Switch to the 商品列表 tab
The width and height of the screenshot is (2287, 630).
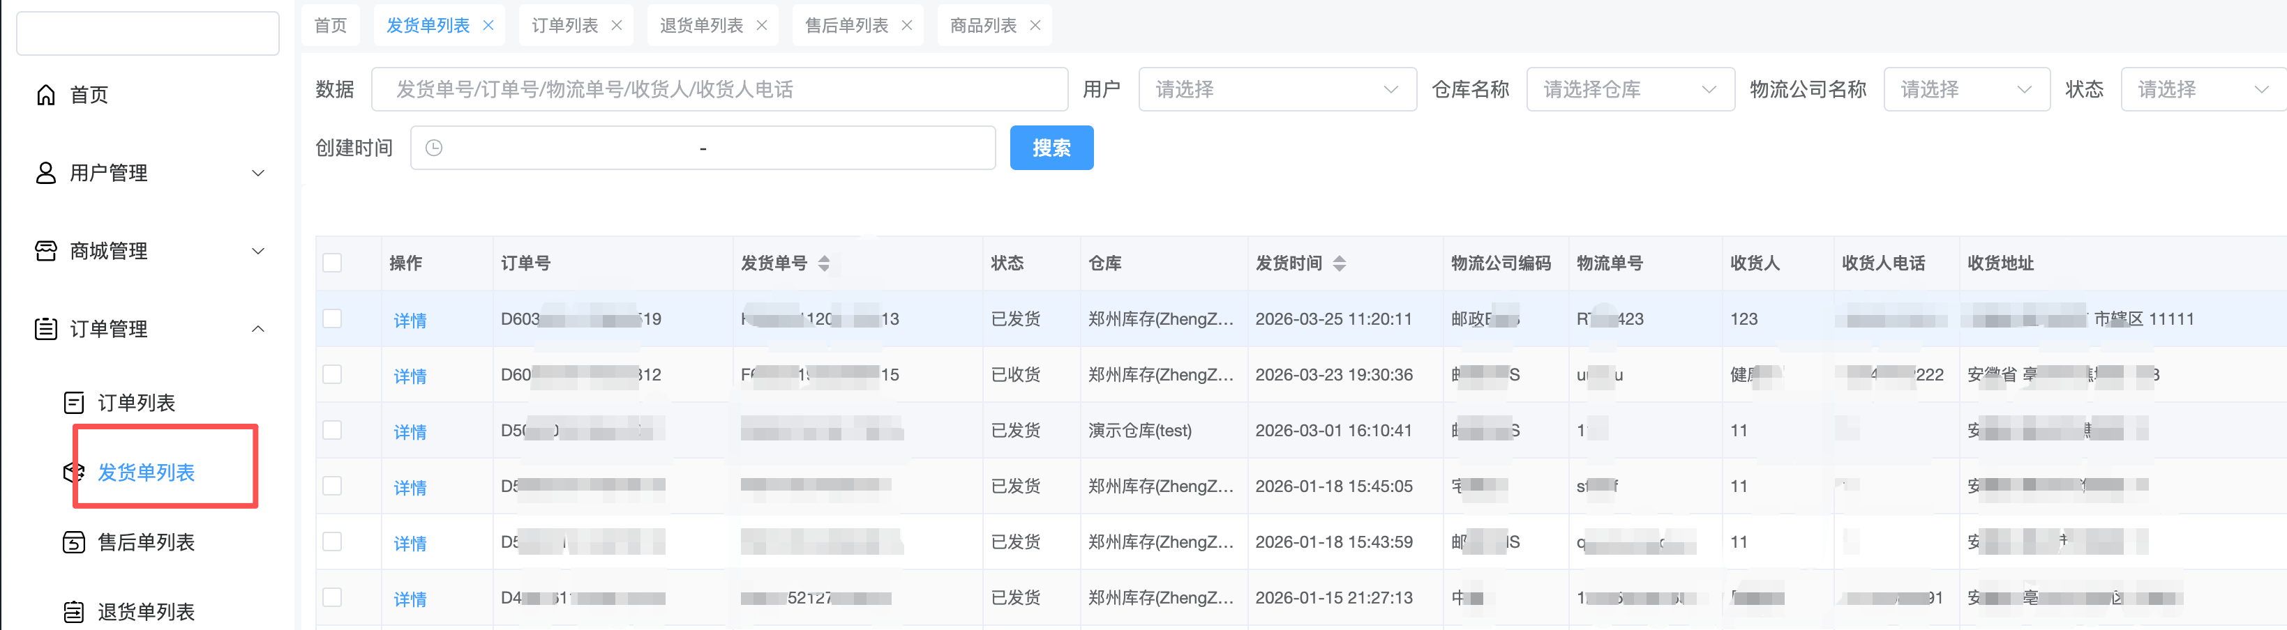(x=983, y=26)
